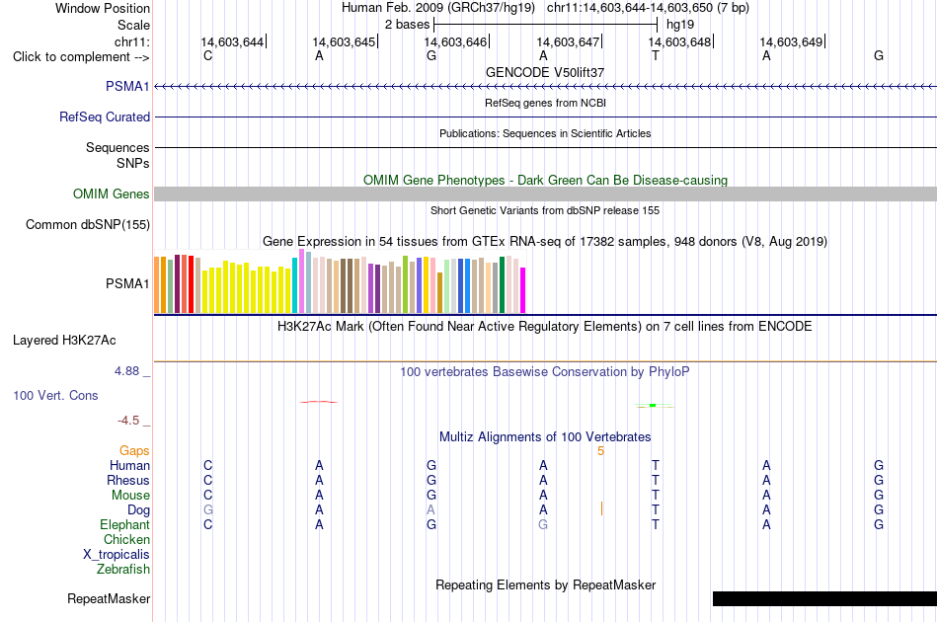Viewport: 938px width, 622px height.
Task: Open the RefSeq Curated track label
Action: point(105,117)
